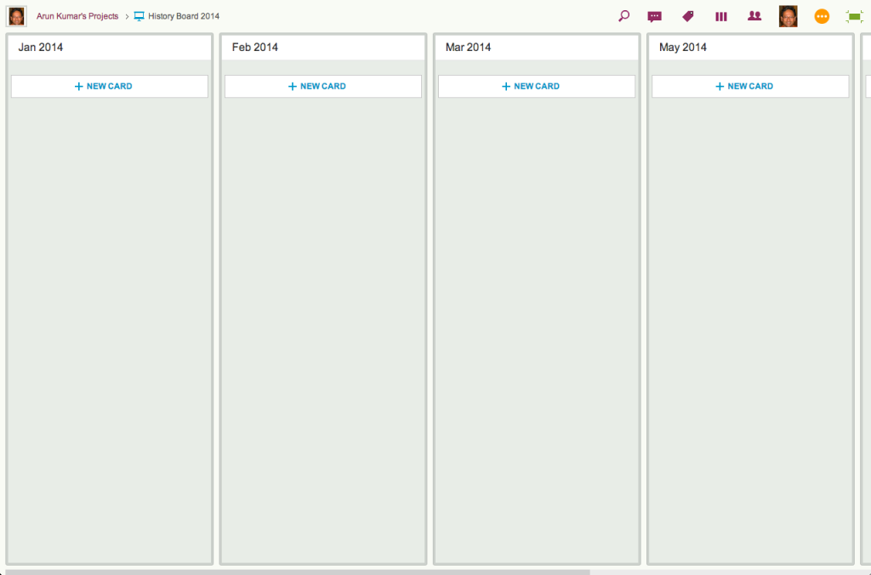The width and height of the screenshot is (871, 575).
Task: Open the user profile avatar in toolbar
Action: [788, 16]
